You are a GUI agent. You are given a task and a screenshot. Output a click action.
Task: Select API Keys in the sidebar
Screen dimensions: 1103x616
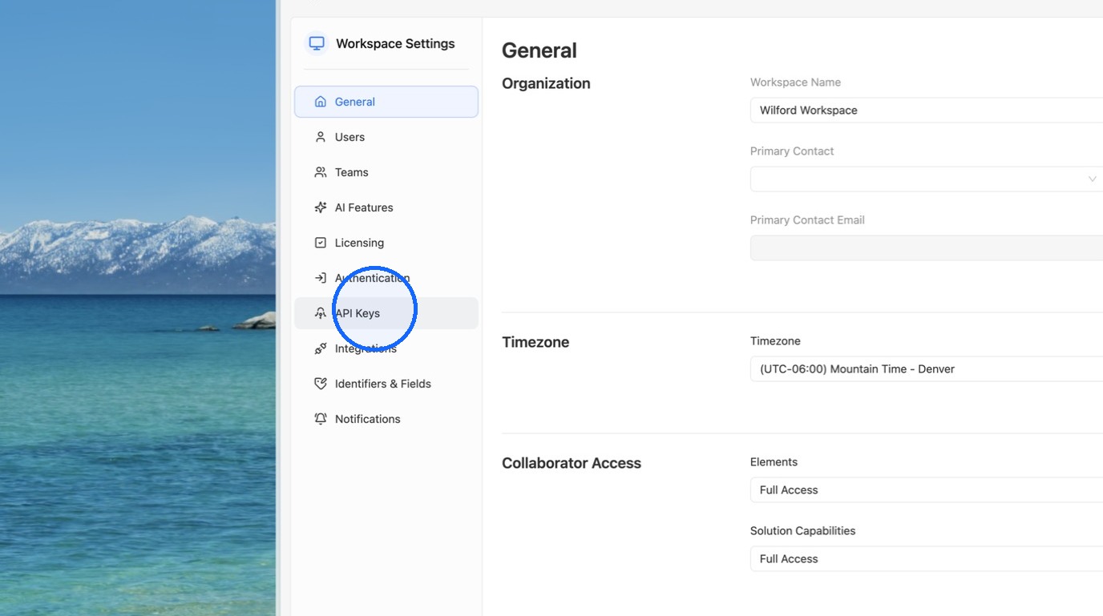tap(386, 313)
